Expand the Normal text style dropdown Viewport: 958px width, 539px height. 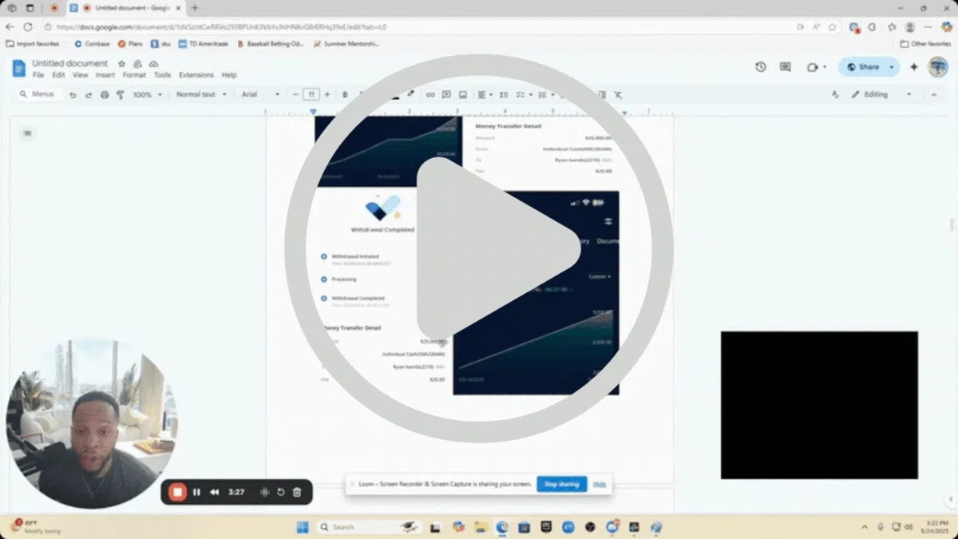pyautogui.click(x=201, y=94)
